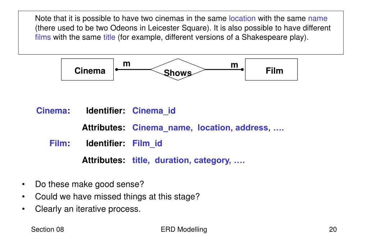The height and width of the screenshot is (245, 368).
Task: Click the blue word title in note
Action: (x=109, y=37)
